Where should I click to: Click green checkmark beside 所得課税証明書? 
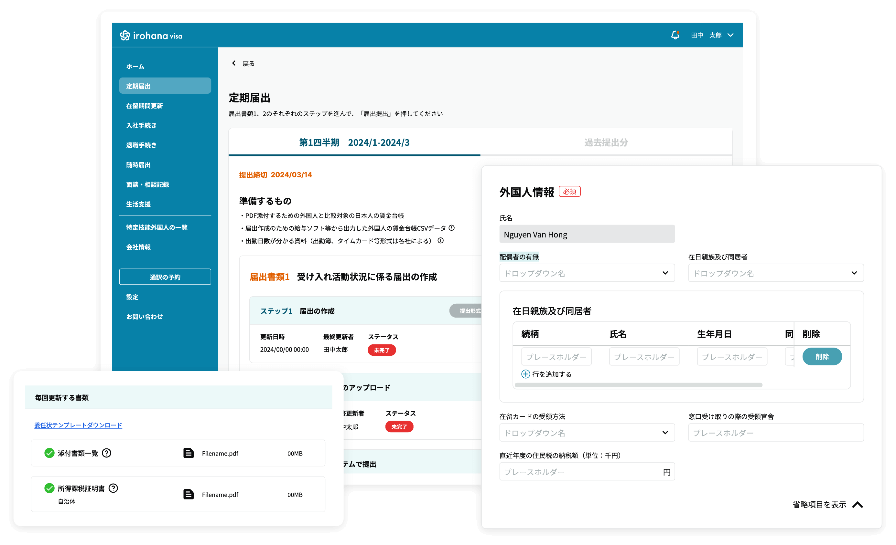tap(49, 488)
